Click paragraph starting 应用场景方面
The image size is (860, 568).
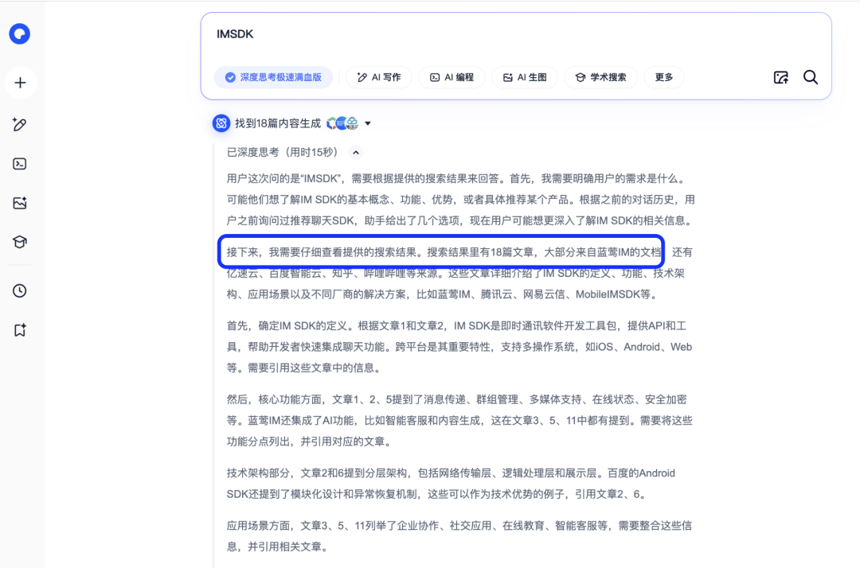point(459,535)
